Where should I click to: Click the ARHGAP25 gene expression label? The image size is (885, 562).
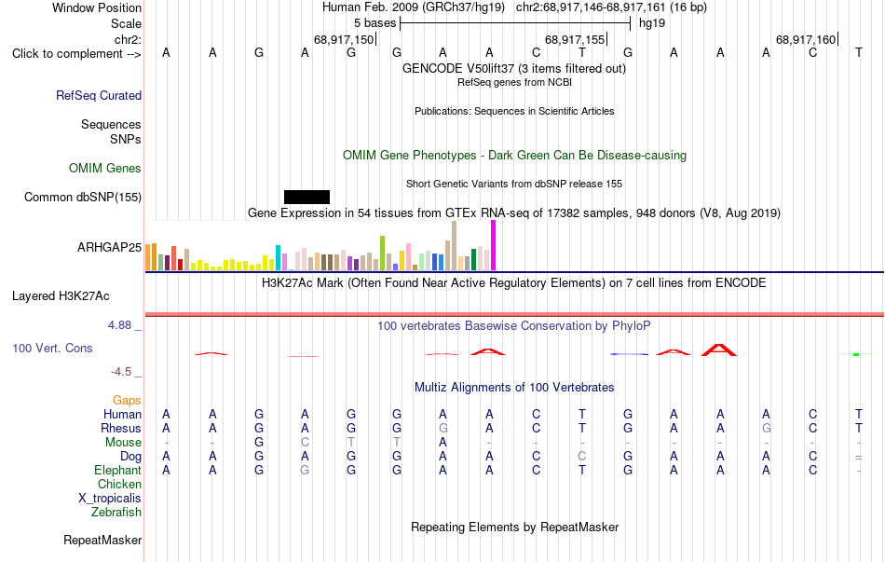[110, 247]
